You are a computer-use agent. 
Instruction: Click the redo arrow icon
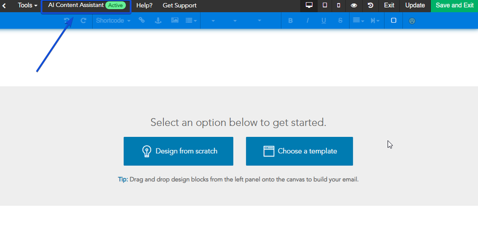coord(83,21)
